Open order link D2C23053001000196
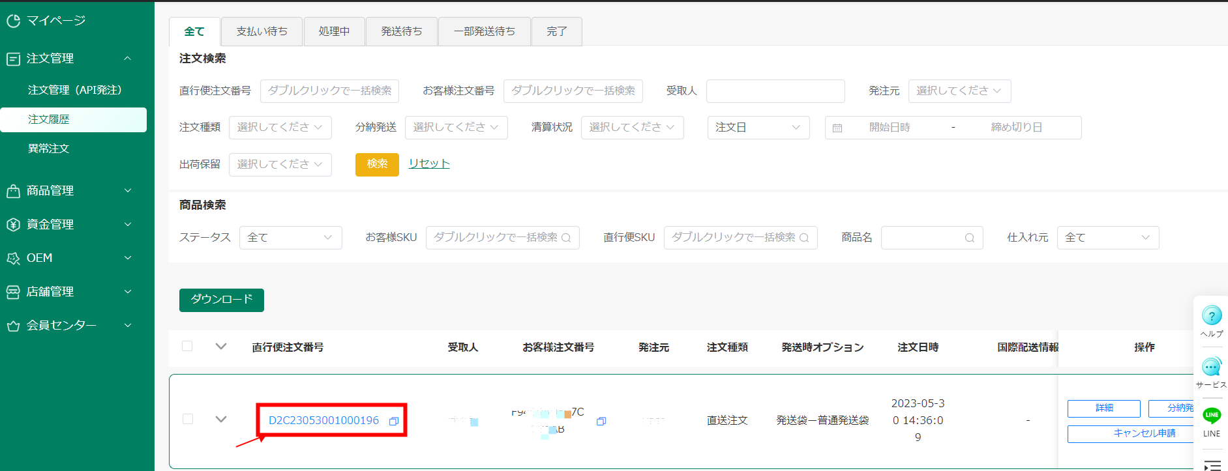Screen dimensions: 1228x471 pyautogui.click(x=323, y=421)
